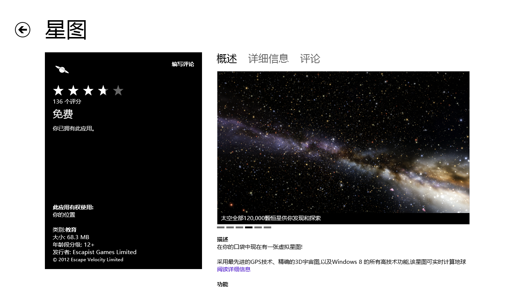This screenshot has width=511, height=287.
Task: Open the 详细信息 tab
Action: click(268, 59)
